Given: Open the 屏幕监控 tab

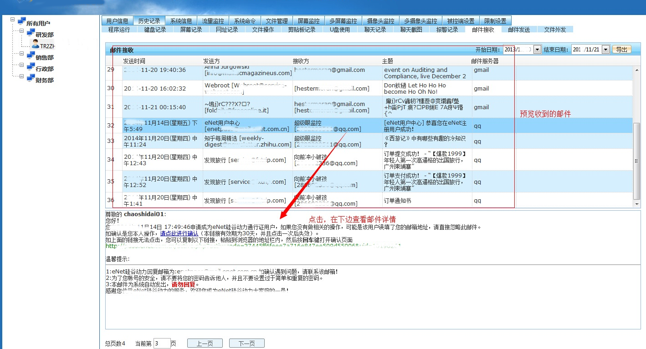Looking at the screenshot, I should pyautogui.click(x=308, y=20).
